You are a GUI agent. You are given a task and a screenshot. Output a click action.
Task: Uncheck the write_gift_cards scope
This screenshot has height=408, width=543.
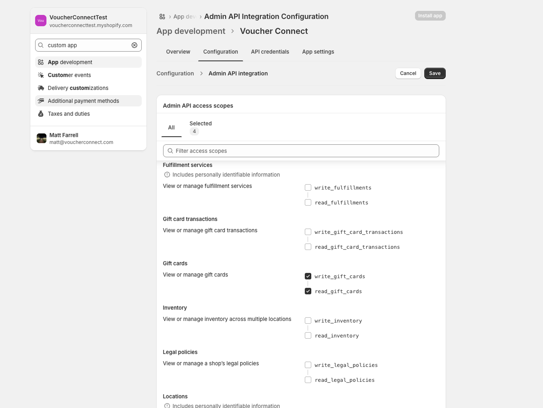308,276
